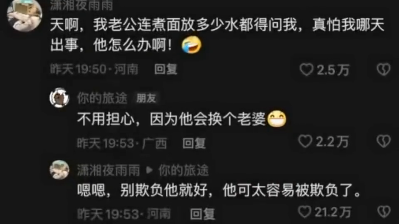Reply to the 广西 comment
The width and height of the screenshot is (399, 224).
point(194,143)
